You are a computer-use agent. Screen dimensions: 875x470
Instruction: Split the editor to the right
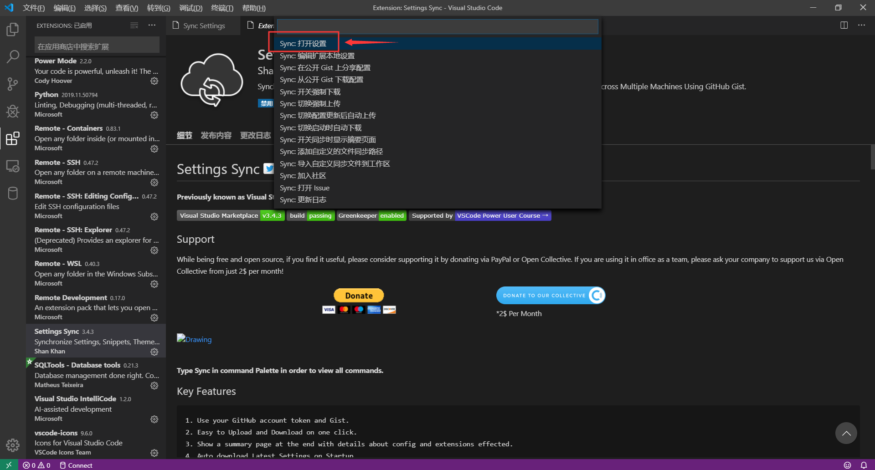pyautogui.click(x=844, y=25)
